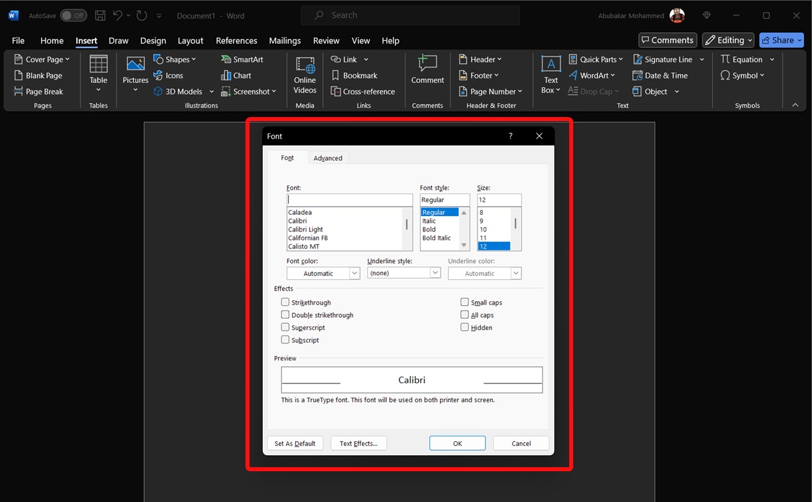Insert SmartArt graphic
812x502 pixels.
(241, 59)
